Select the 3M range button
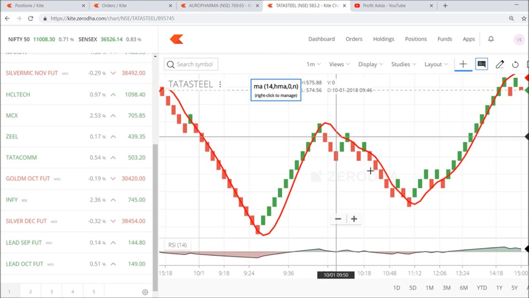529x298 pixels. [446, 288]
